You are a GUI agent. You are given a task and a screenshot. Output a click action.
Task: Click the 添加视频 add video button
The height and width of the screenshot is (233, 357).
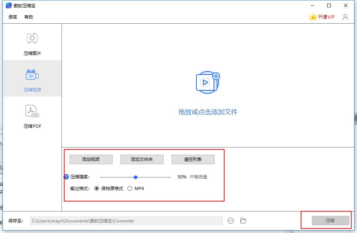(91, 159)
